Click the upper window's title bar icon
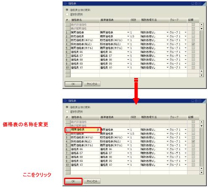The height and width of the screenshot is (187, 208). pos(65,3)
